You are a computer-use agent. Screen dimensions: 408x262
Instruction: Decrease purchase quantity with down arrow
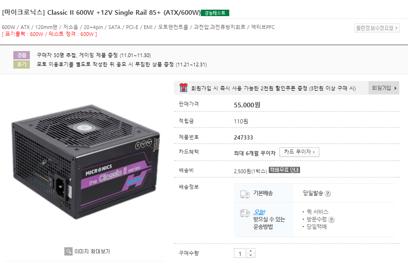[250, 255]
